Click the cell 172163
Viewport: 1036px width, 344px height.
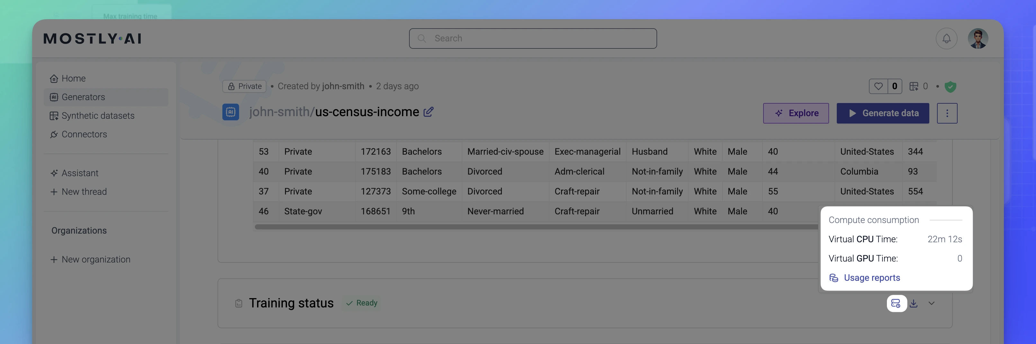click(376, 152)
